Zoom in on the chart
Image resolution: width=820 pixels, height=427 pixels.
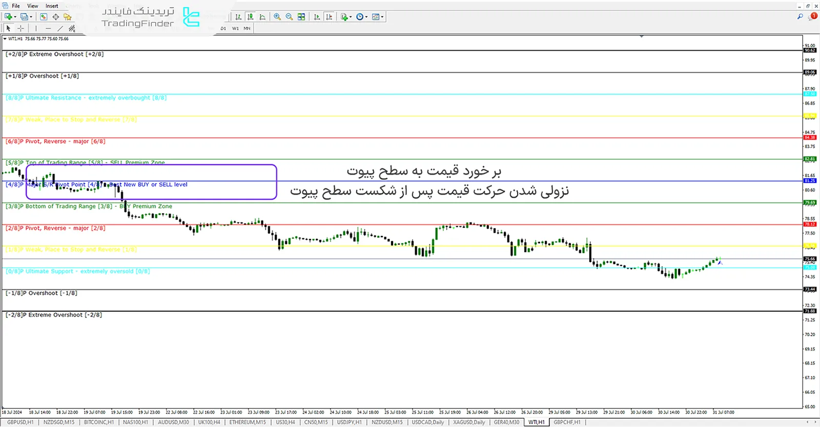coord(277,17)
